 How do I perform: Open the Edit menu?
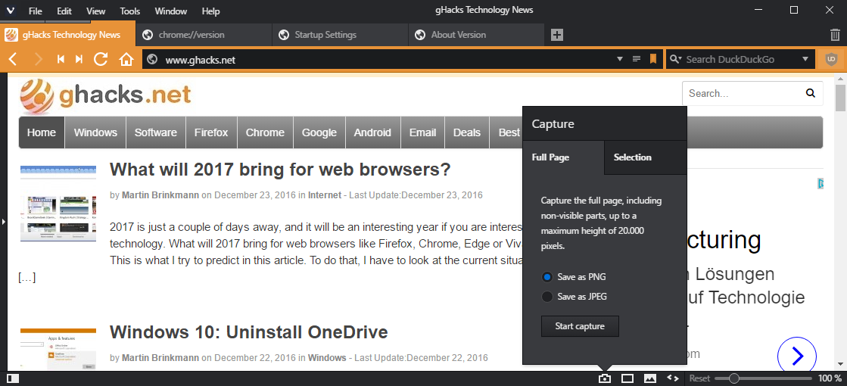coord(64,11)
